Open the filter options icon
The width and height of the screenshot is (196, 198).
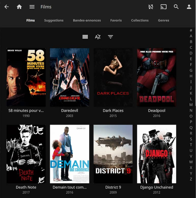point(110,37)
